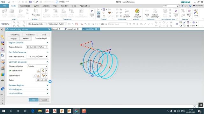This screenshot has width=204, height=114.
Task: Click the helix command finder search box
Action: 170,6
